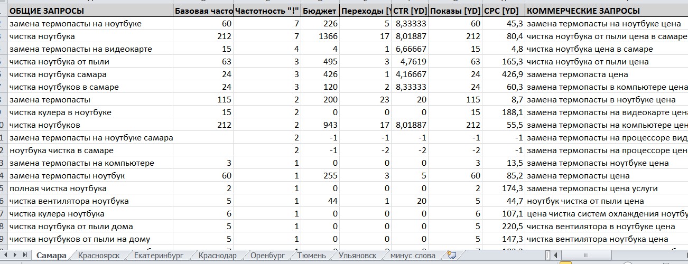Select header cell КОММЕРЧЕСКИЕ ЗАПРОСЫ
Image resolution: width=688 pixels, height=264 pixels.
(607, 11)
